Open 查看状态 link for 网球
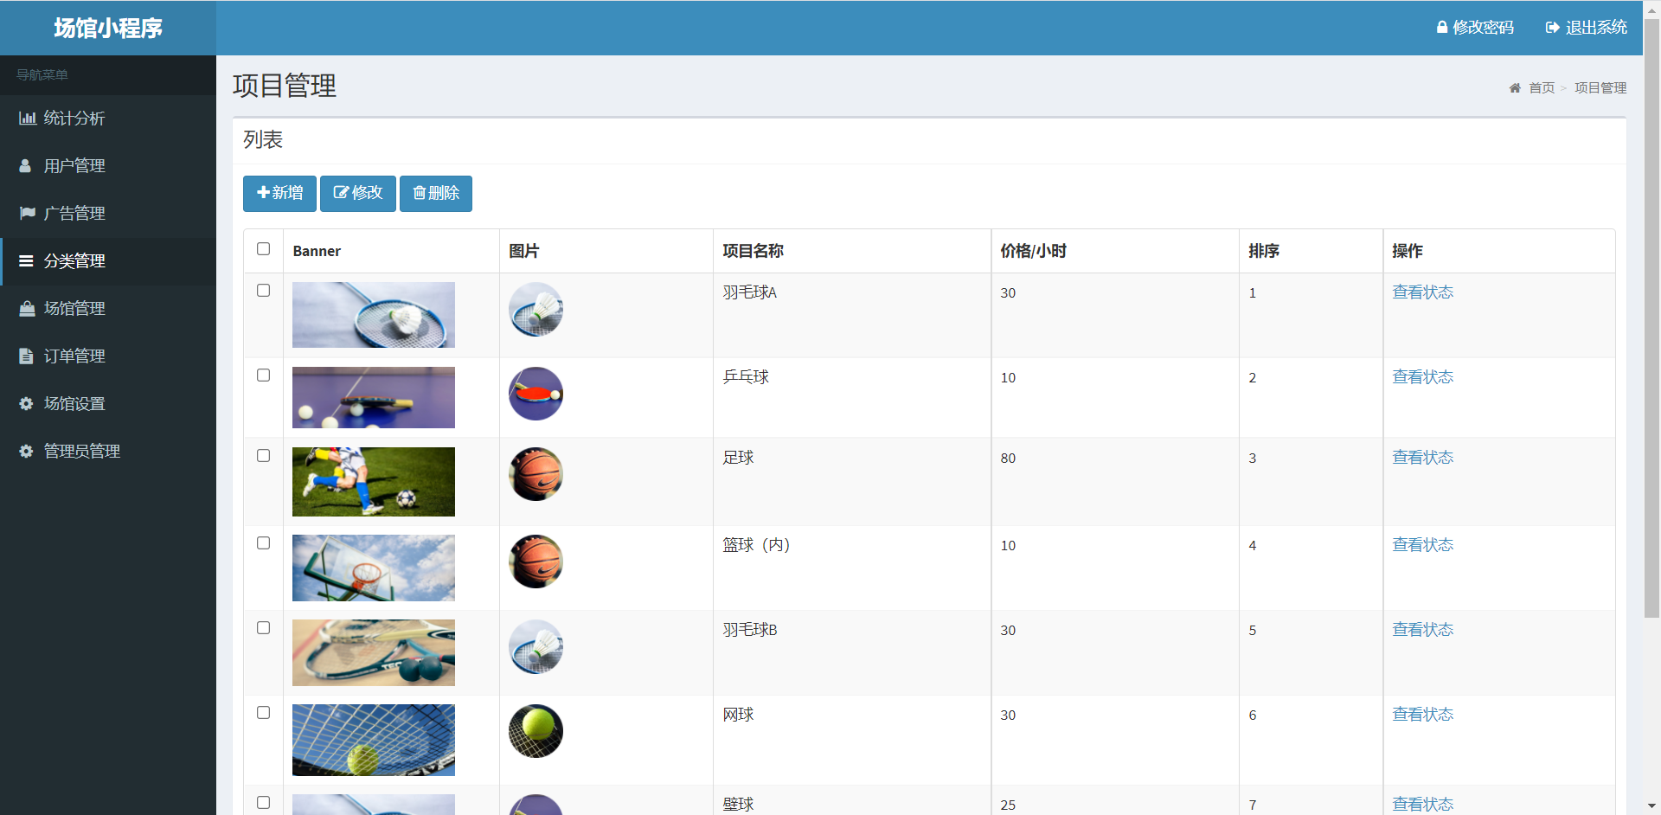 point(1422,715)
